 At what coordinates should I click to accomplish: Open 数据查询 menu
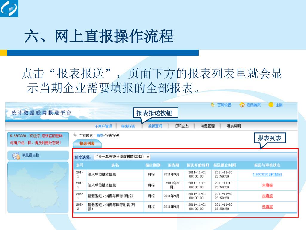155,126
